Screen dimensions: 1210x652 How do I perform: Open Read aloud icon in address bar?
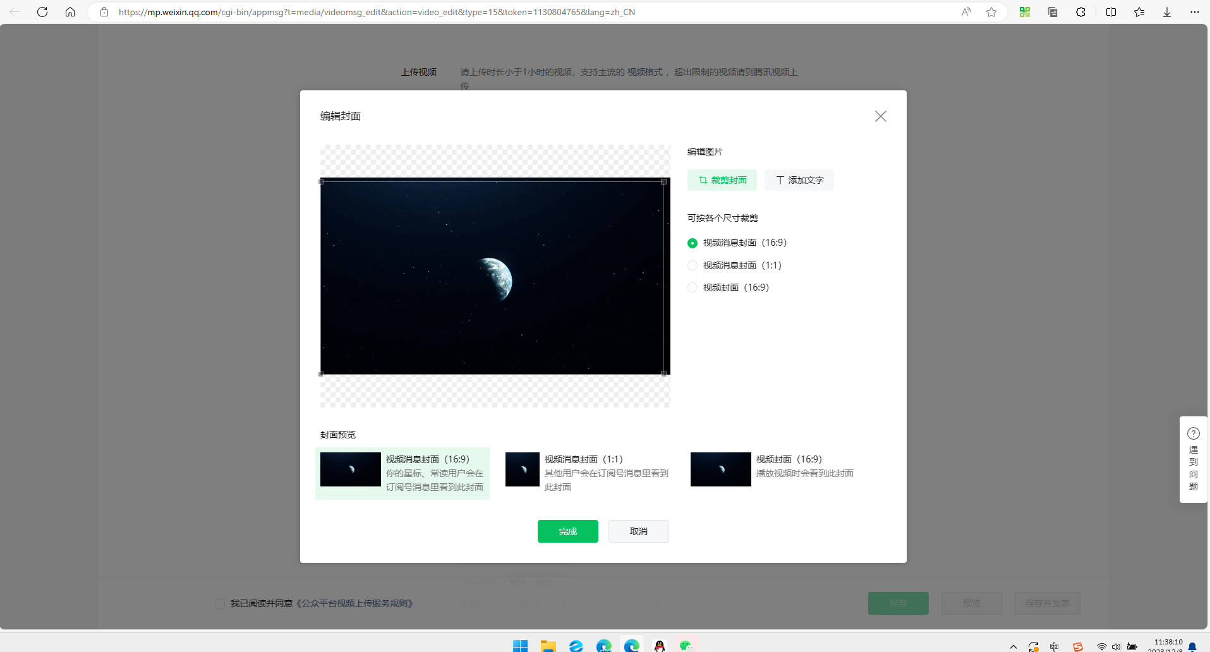(x=966, y=12)
